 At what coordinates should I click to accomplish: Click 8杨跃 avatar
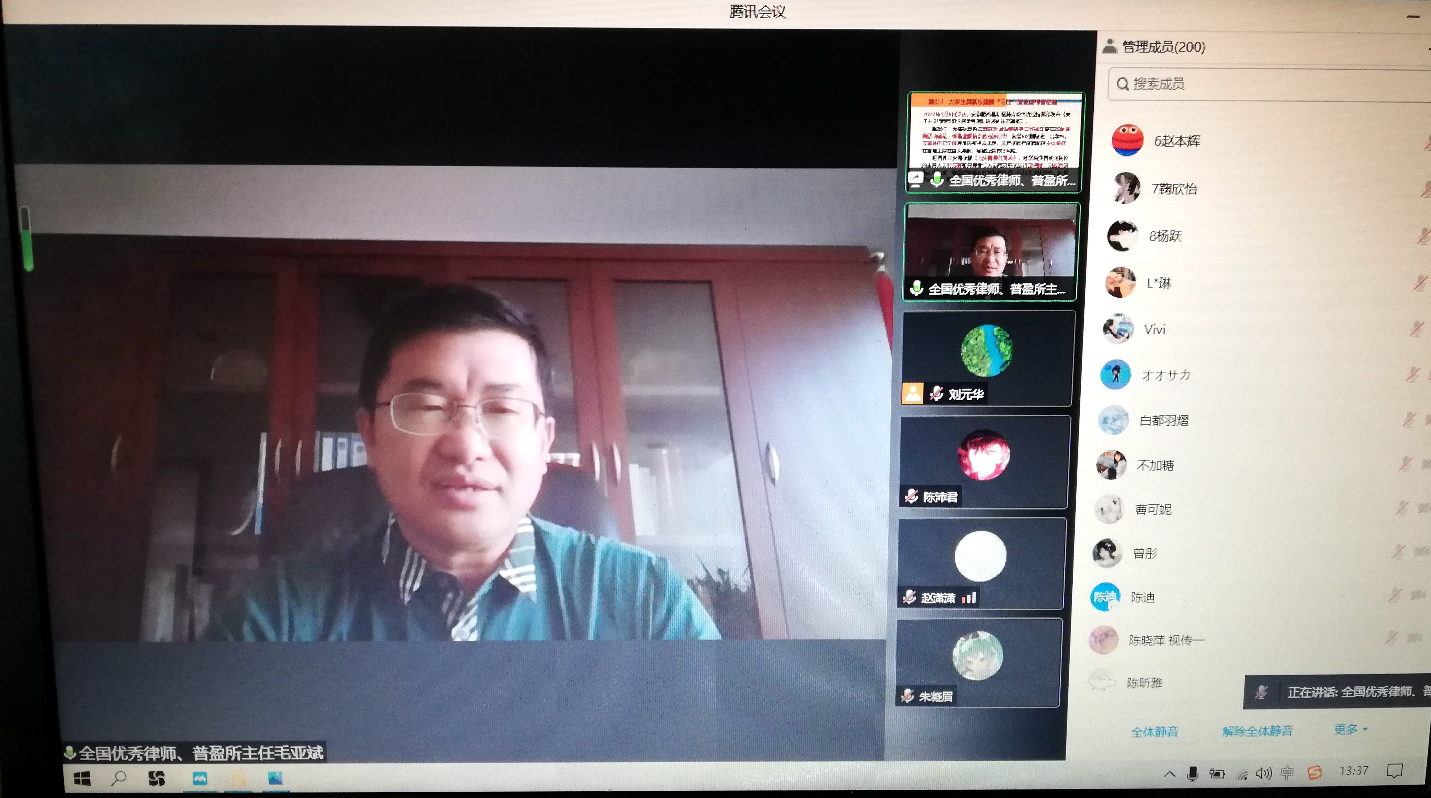pyautogui.click(x=1122, y=235)
